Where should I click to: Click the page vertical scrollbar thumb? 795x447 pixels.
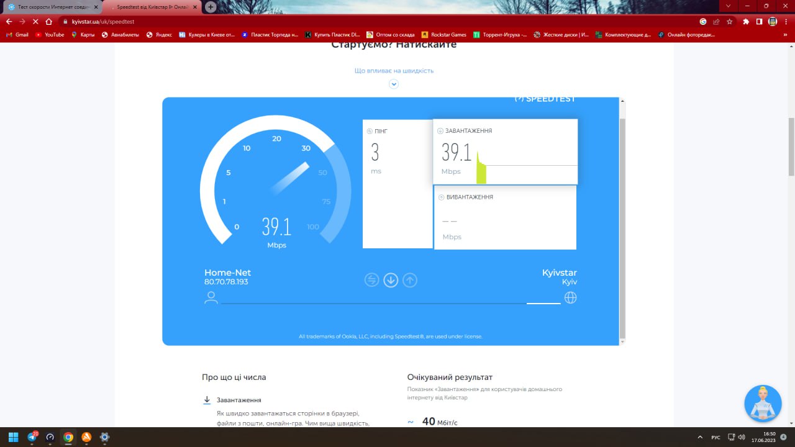(x=791, y=147)
